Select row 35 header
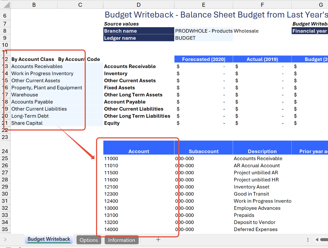Screen dimensions: 328x248 pyautogui.click(x=5, y=229)
